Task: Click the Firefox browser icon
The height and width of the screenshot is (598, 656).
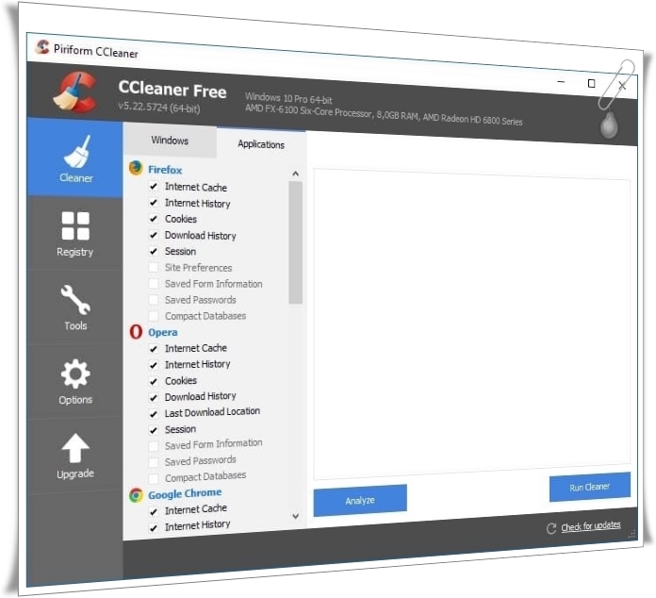Action: tap(136, 168)
